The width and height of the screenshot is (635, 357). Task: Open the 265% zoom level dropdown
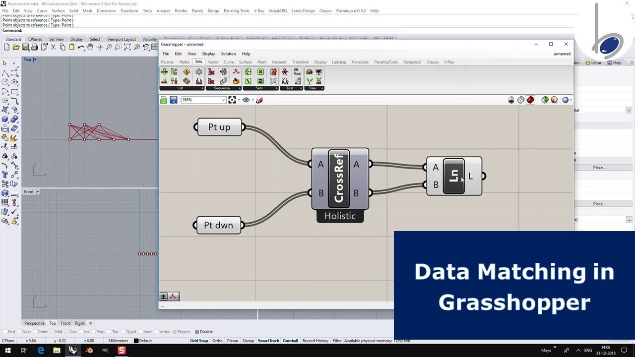(223, 100)
